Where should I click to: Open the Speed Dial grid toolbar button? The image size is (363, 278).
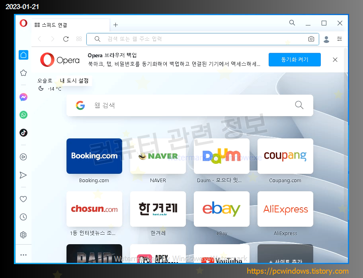[x=79, y=39]
